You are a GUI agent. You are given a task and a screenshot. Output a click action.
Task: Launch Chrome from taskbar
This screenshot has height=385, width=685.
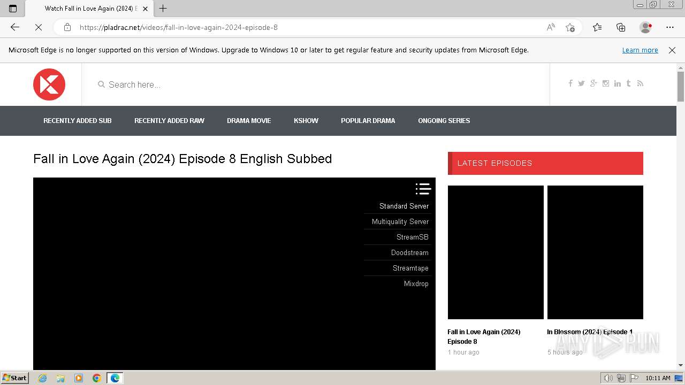tap(96, 378)
